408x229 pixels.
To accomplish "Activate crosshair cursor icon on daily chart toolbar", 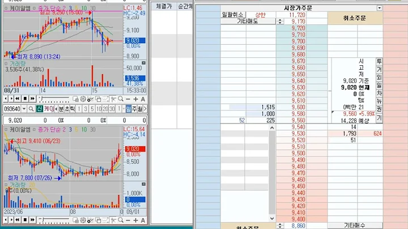I will pyautogui.click(x=113, y=220).
